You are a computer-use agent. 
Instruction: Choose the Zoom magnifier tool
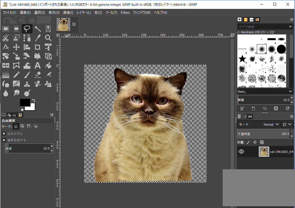[48, 38]
